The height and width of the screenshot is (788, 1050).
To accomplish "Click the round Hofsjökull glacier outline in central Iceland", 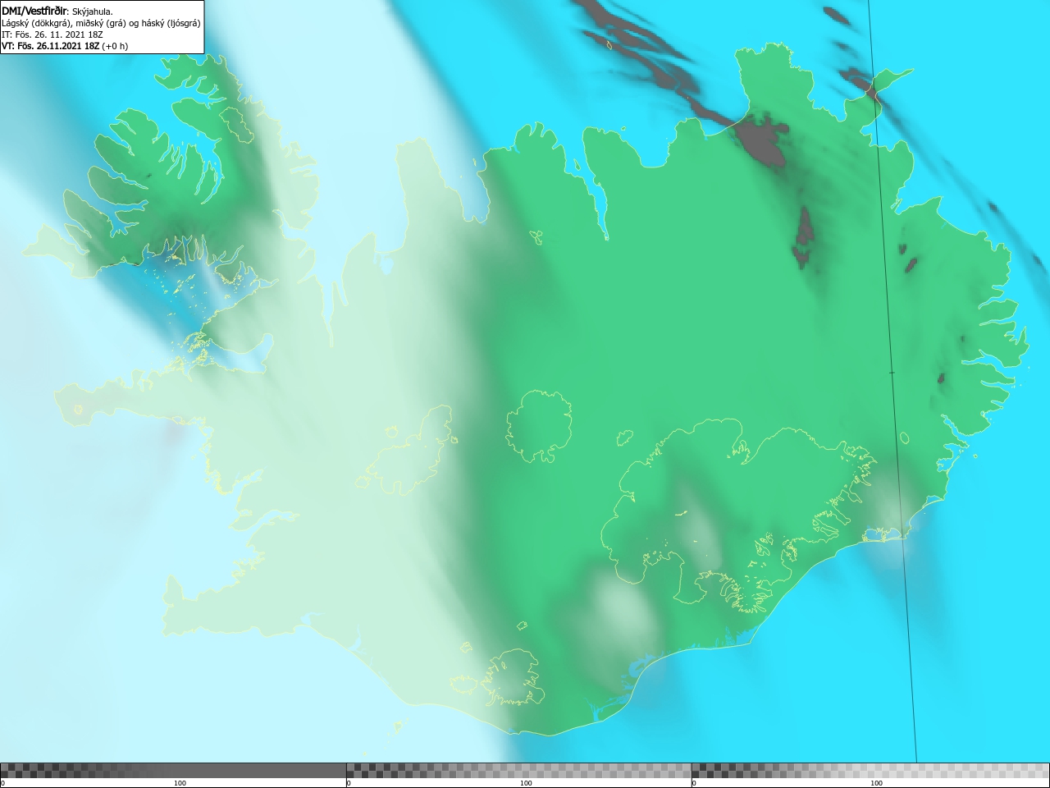I will [x=539, y=426].
